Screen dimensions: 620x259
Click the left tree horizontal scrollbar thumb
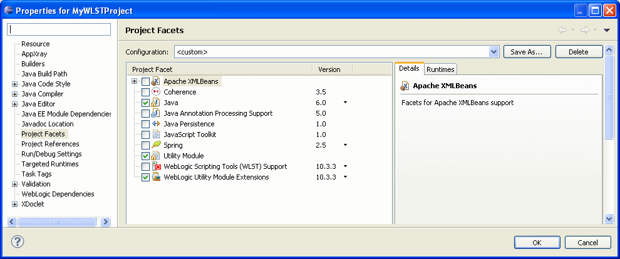[56, 222]
